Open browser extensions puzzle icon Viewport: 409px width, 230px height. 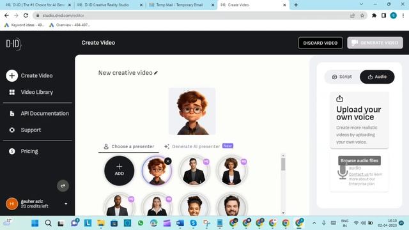tap(374, 15)
